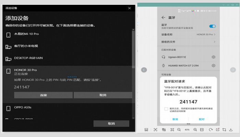The height and width of the screenshot is (137, 240).
Task: Open settings gear for Ugreen-80311E
Action: point(213,57)
